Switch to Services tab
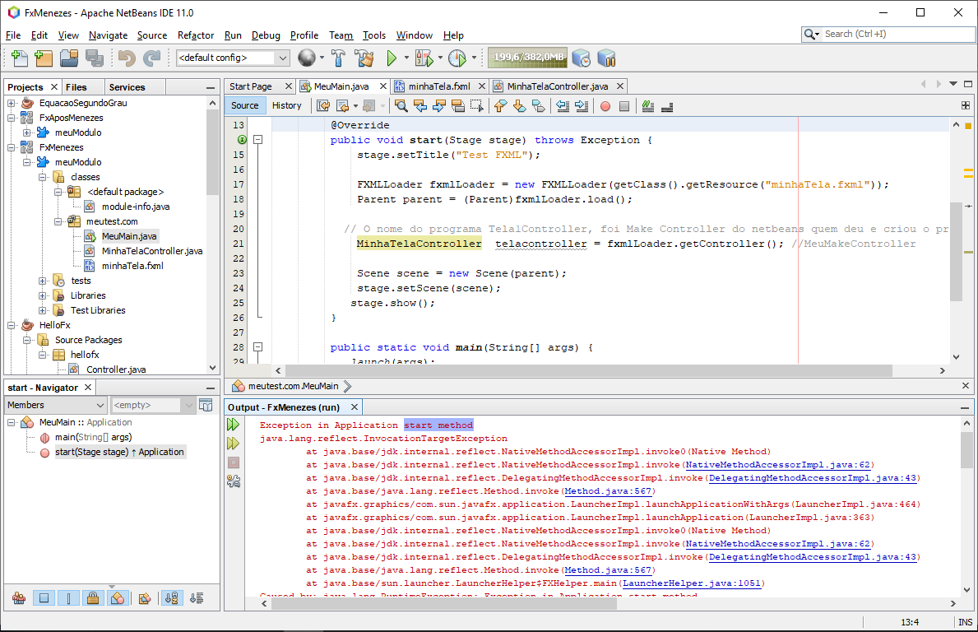The width and height of the screenshot is (978, 632). tap(127, 86)
